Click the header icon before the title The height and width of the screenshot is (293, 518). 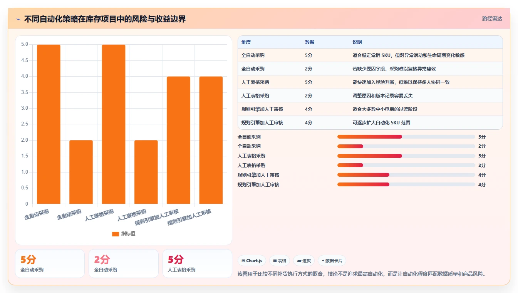(x=18, y=19)
